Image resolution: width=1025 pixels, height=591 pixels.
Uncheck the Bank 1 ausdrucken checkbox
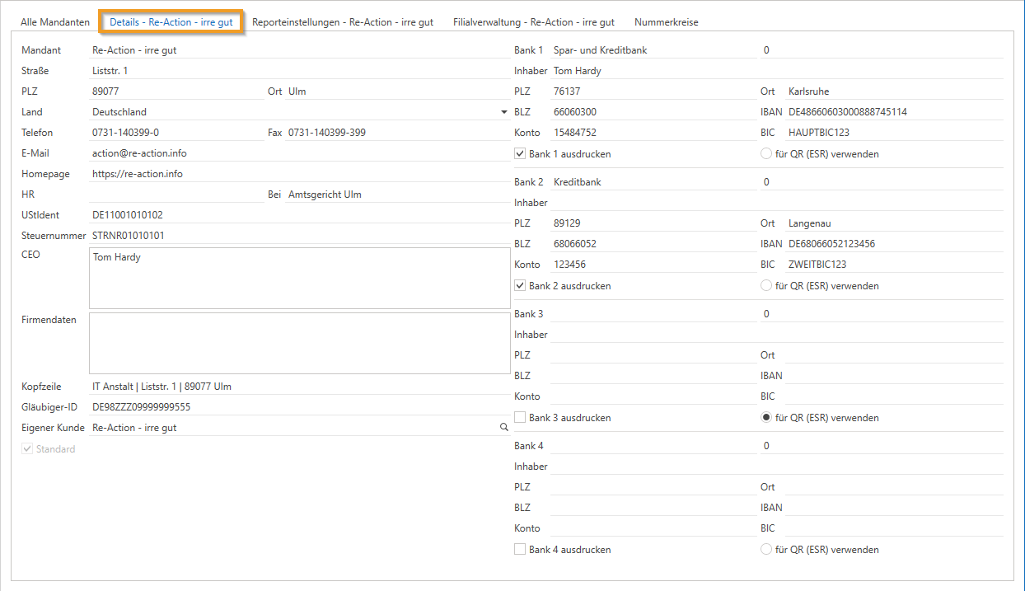[x=520, y=154]
